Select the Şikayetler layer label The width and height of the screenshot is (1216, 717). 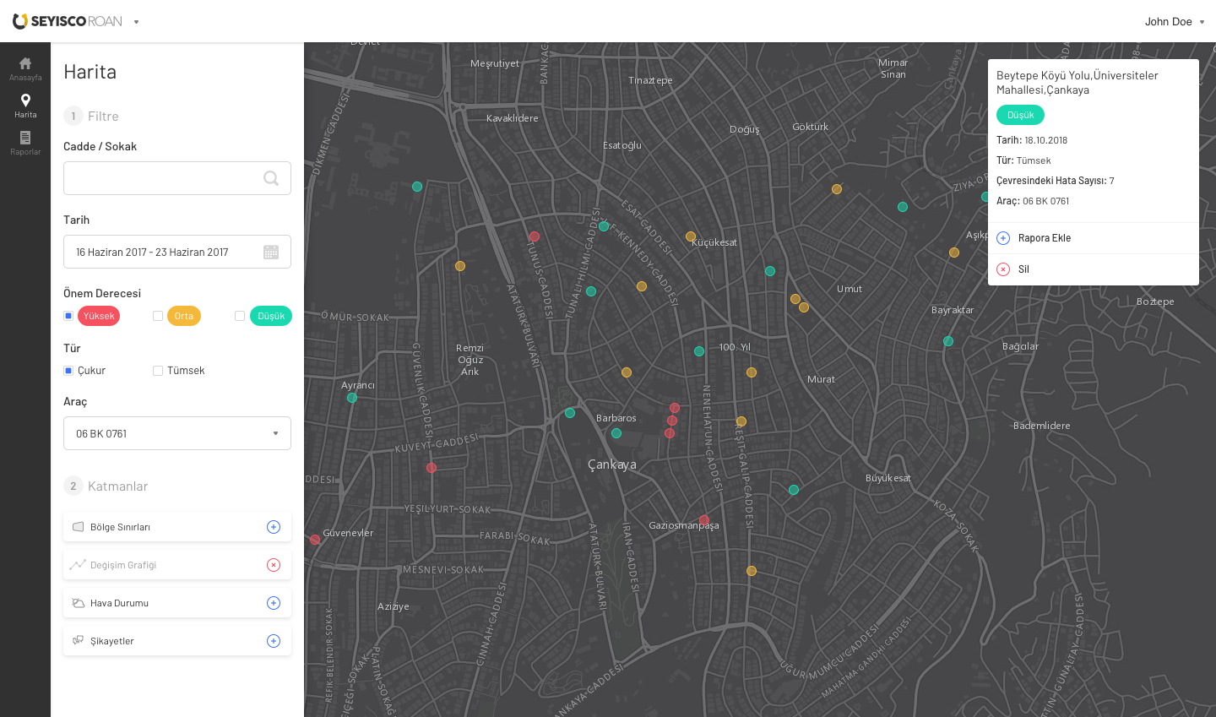[112, 641]
